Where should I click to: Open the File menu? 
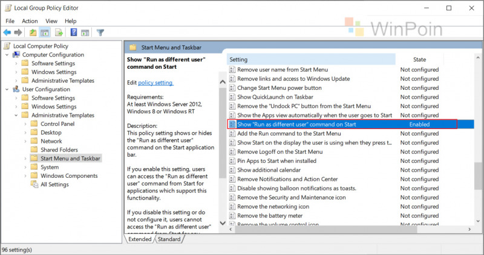click(x=10, y=21)
